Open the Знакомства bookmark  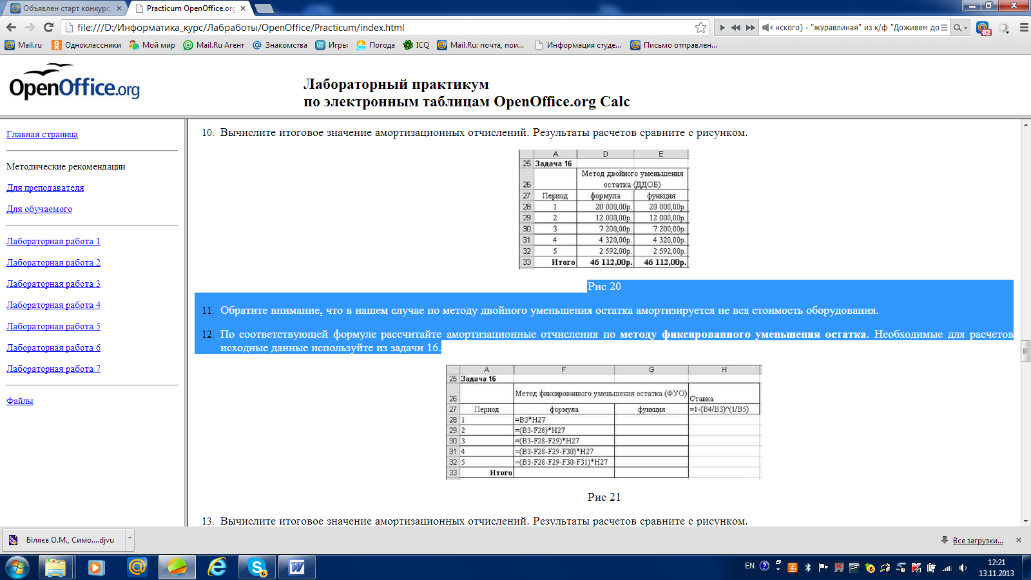click(x=280, y=45)
